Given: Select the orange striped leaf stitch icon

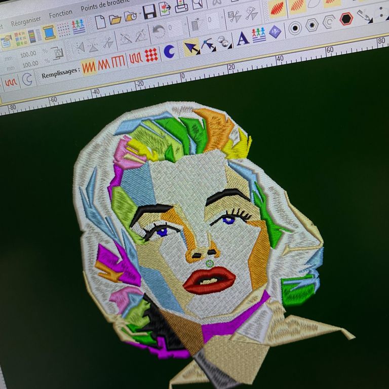Looking at the screenshot, I should tap(297, 5).
